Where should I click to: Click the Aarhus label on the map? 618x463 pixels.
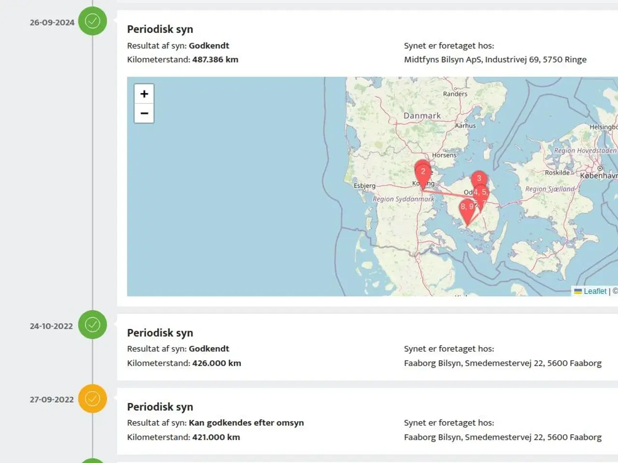tap(465, 125)
